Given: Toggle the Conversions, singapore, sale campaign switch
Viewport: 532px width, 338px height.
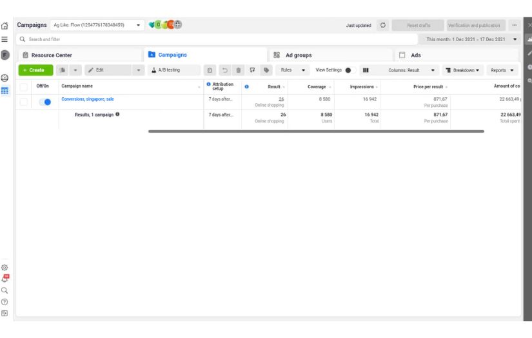Looking at the screenshot, I should click(44, 102).
